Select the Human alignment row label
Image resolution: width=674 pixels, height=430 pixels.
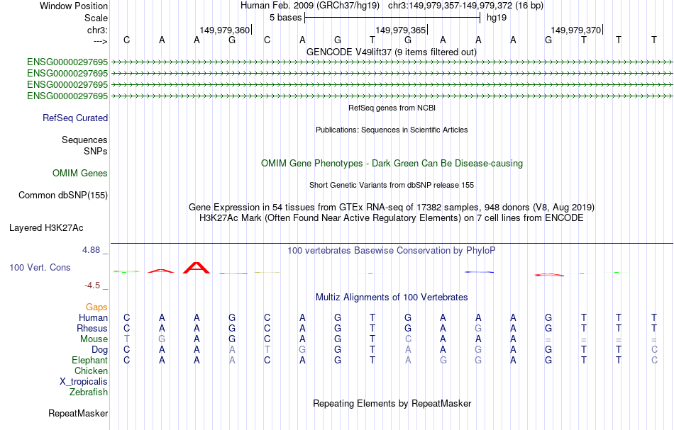93,317
